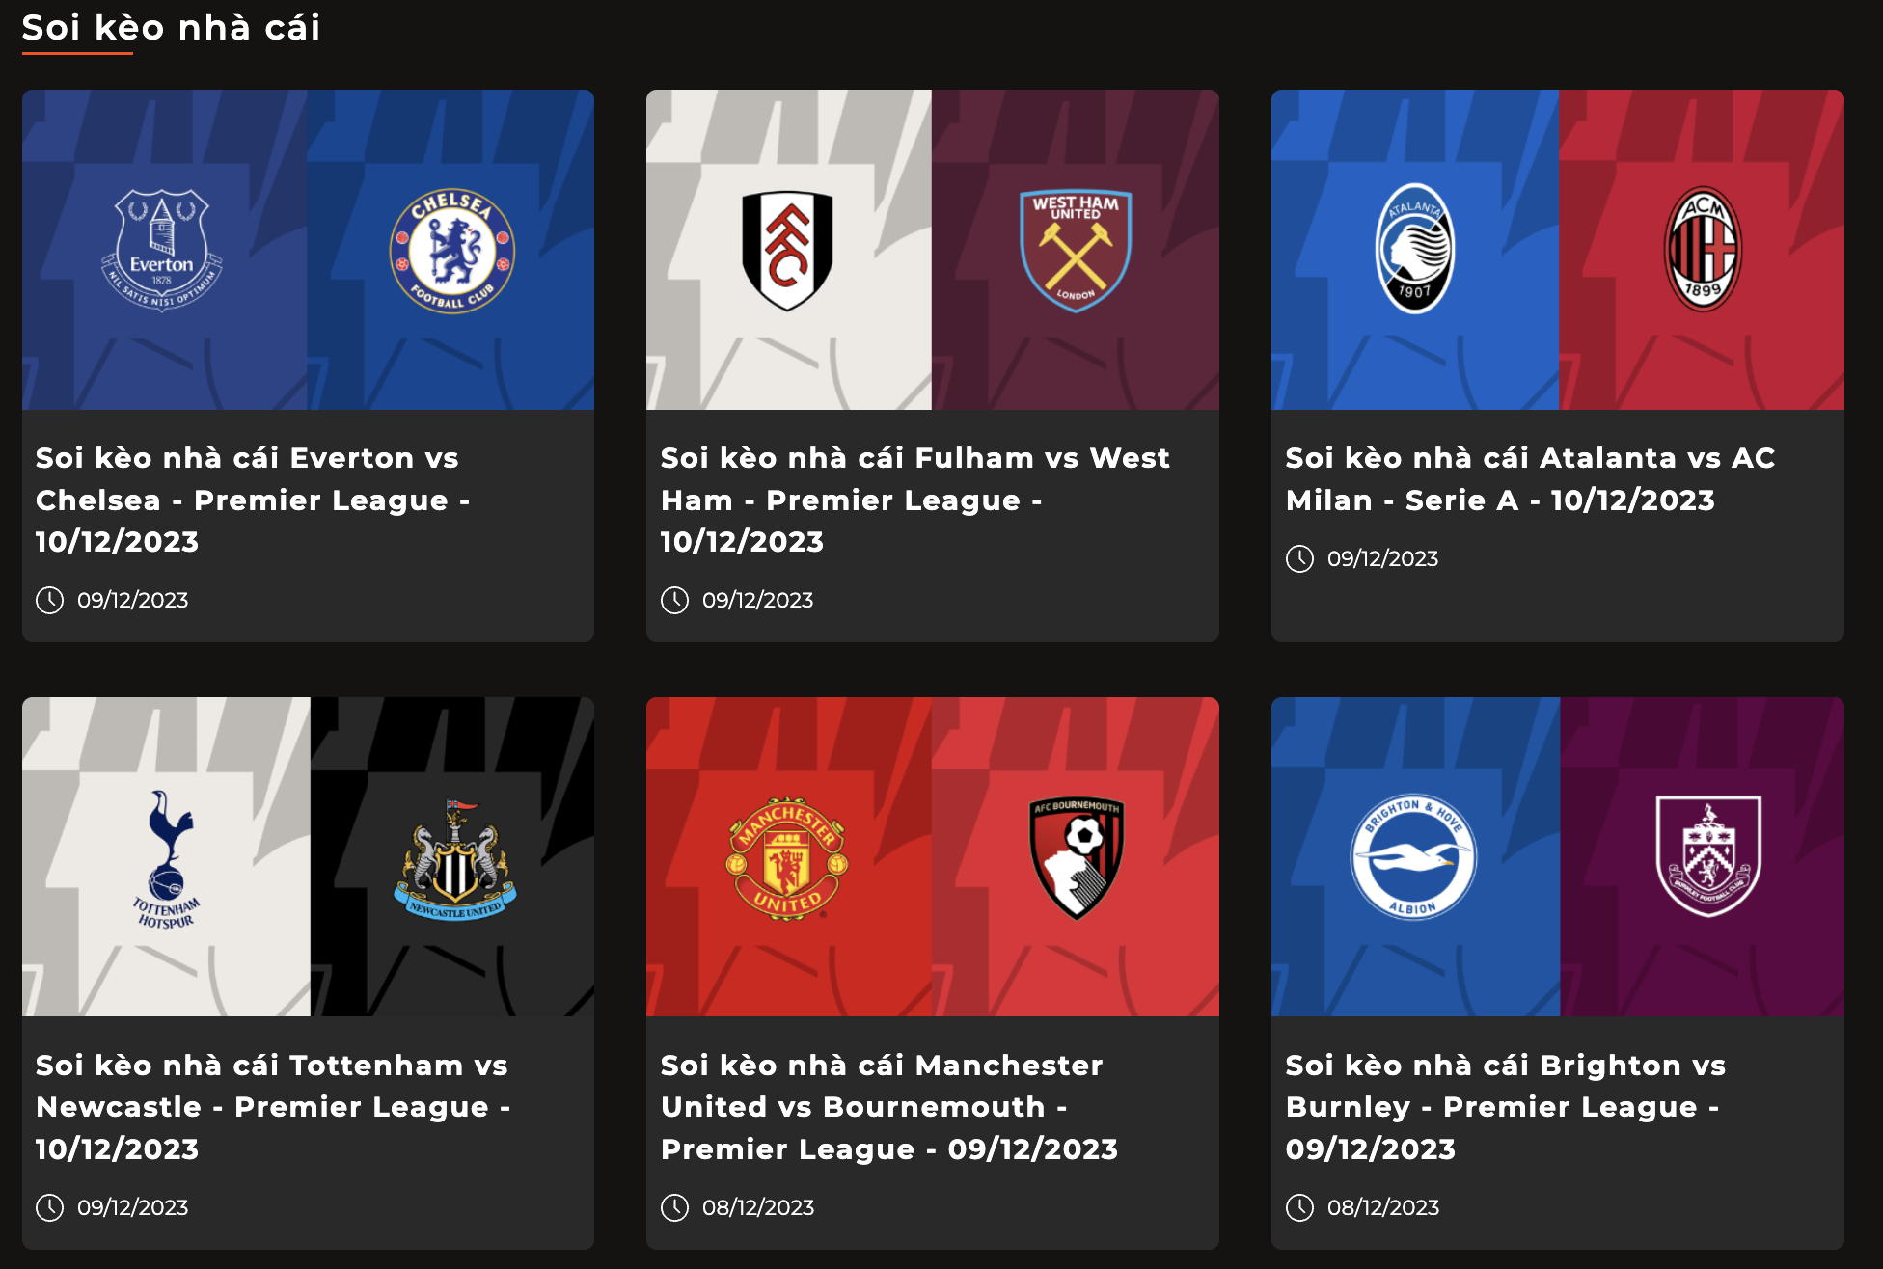Open Atalanta vs AC Milan article title
The image size is (1883, 1269).
(x=1530, y=478)
